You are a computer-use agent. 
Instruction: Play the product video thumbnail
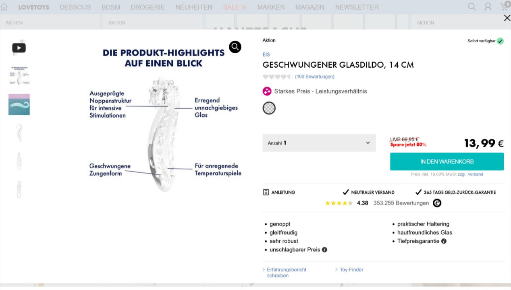coord(19,48)
